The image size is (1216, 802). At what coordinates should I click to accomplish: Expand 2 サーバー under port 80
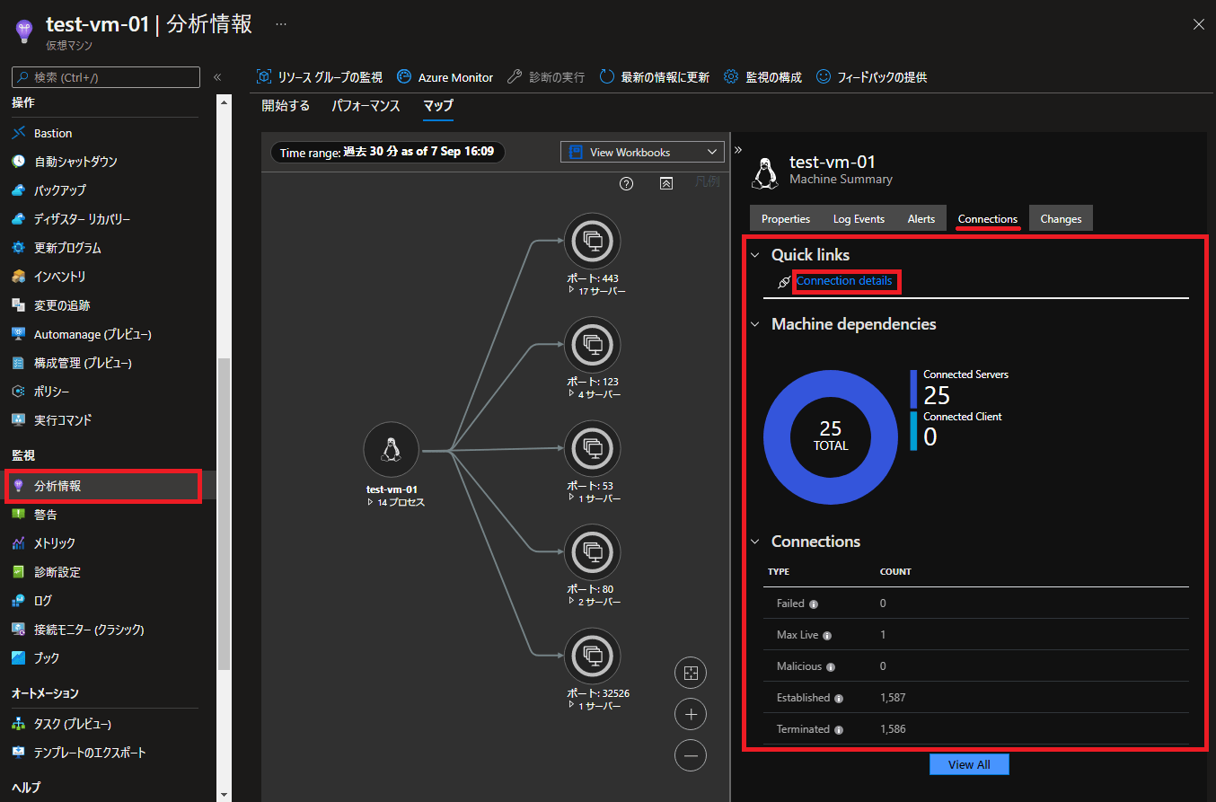595,602
